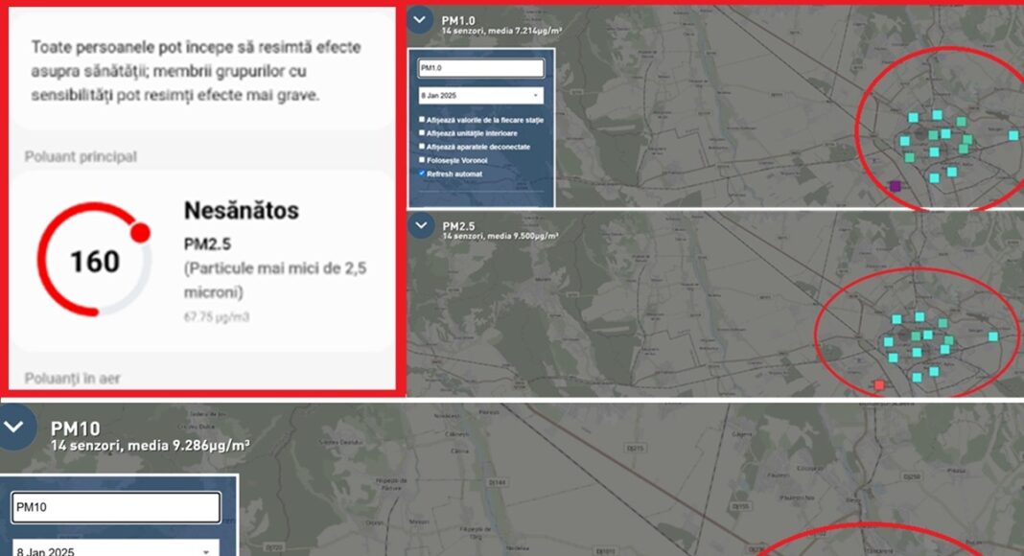
Task: Click the PM10 map panel title
Action: click(76, 429)
